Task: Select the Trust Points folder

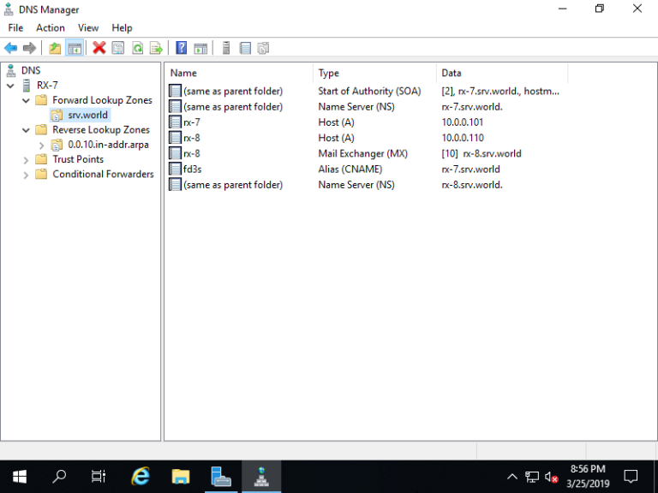Action: [78, 159]
